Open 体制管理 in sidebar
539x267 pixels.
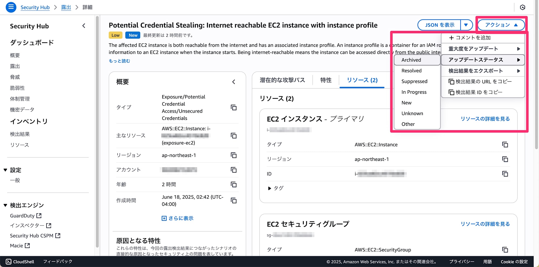coord(20,99)
